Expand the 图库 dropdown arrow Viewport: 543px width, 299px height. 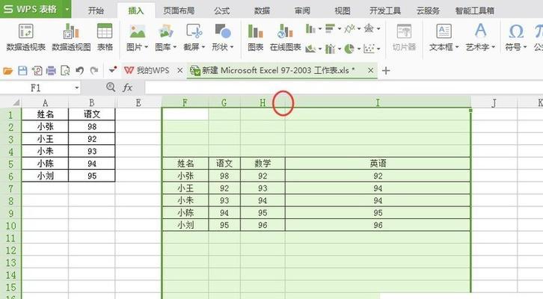175,47
